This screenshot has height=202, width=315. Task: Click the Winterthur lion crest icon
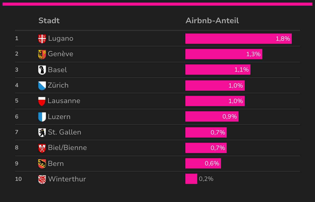coord(42,179)
